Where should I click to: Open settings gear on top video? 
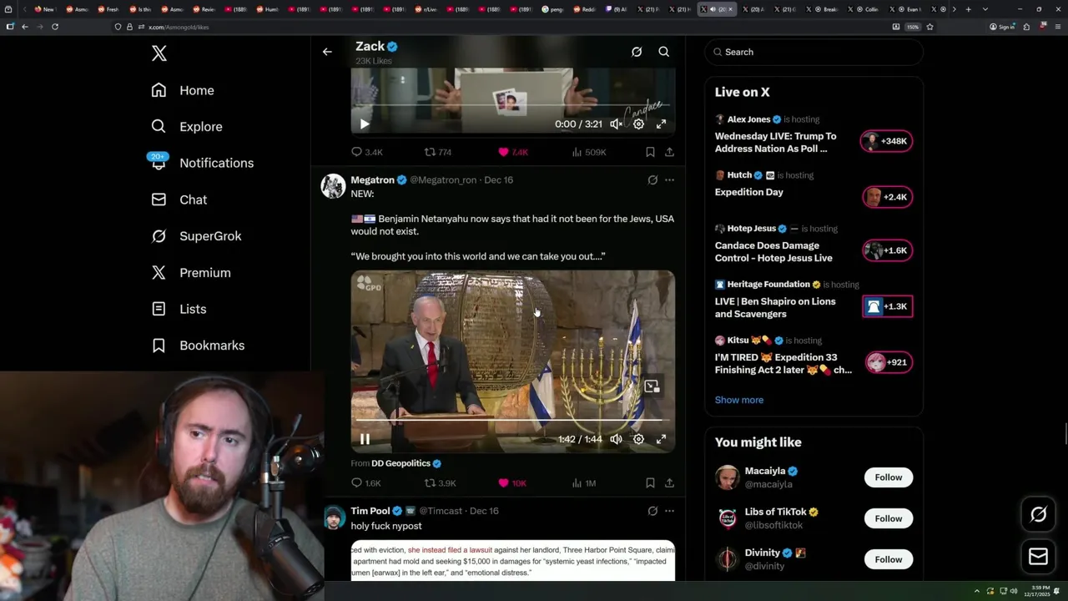coord(638,124)
